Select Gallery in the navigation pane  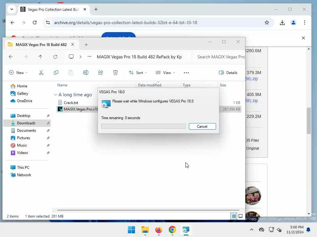coord(22,94)
